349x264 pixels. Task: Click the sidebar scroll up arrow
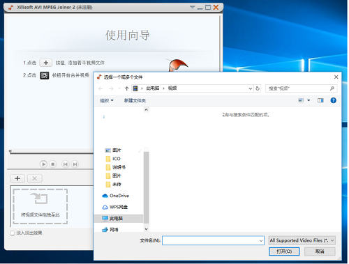point(147,109)
